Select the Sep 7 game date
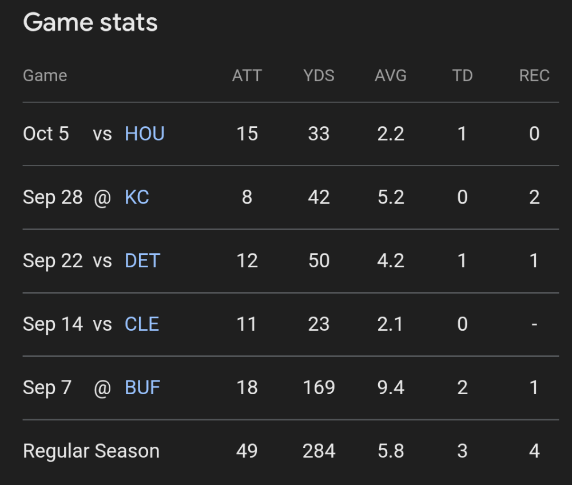Image resolution: width=572 pixels, height=485 pixels. [x=47, y=387]
